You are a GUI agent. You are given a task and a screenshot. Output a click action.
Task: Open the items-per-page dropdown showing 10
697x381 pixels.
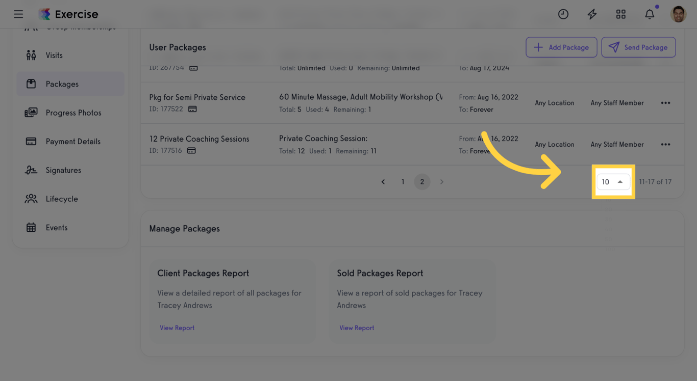613,181
